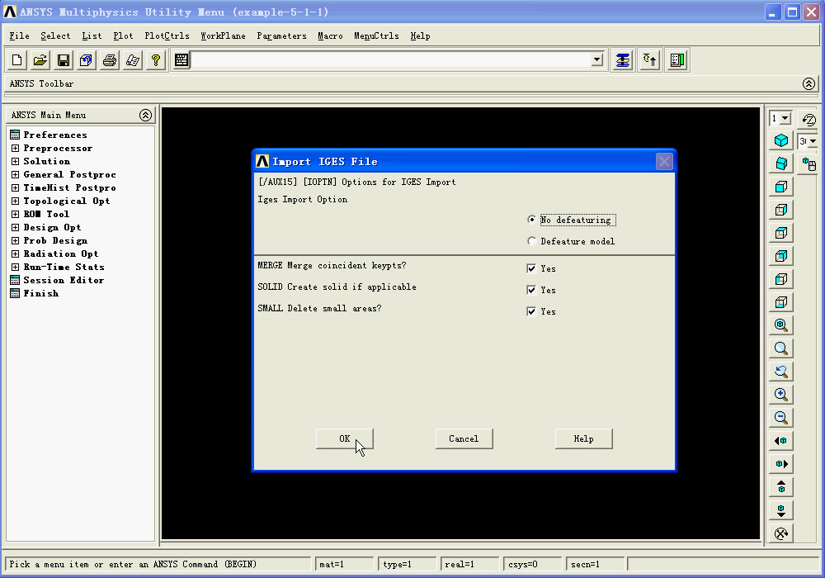Click the Zoom Out icon
Viewport: 825px width, 578px height.
[781, 417]
